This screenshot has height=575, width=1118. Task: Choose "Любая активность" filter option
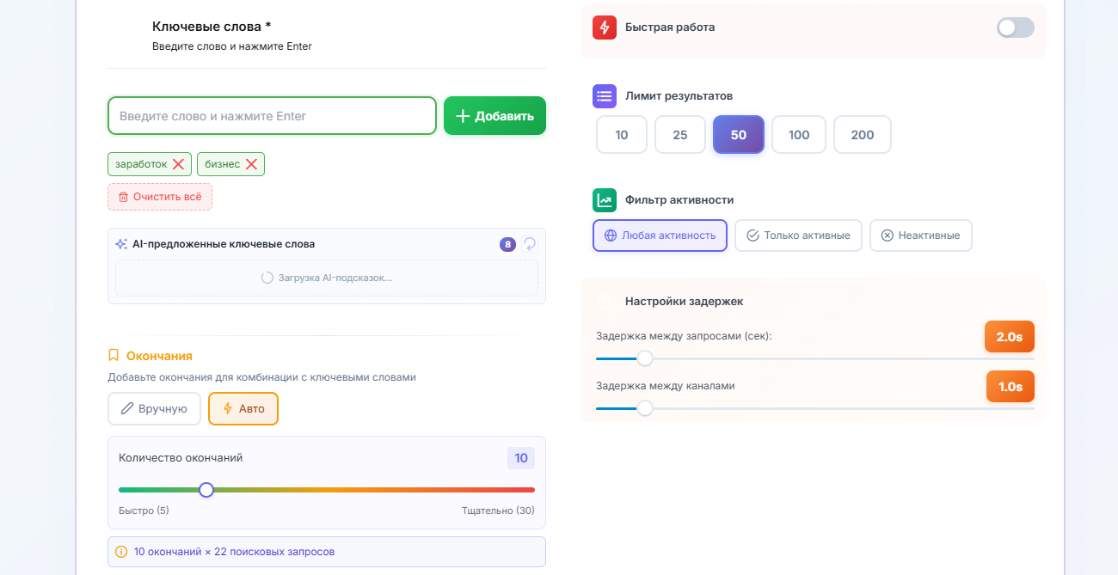tap(660, 236)
